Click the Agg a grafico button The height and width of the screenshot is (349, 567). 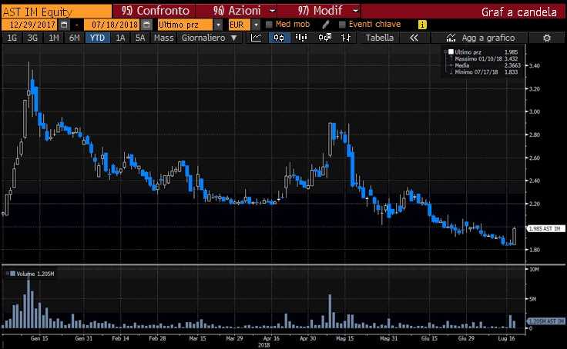483,38
